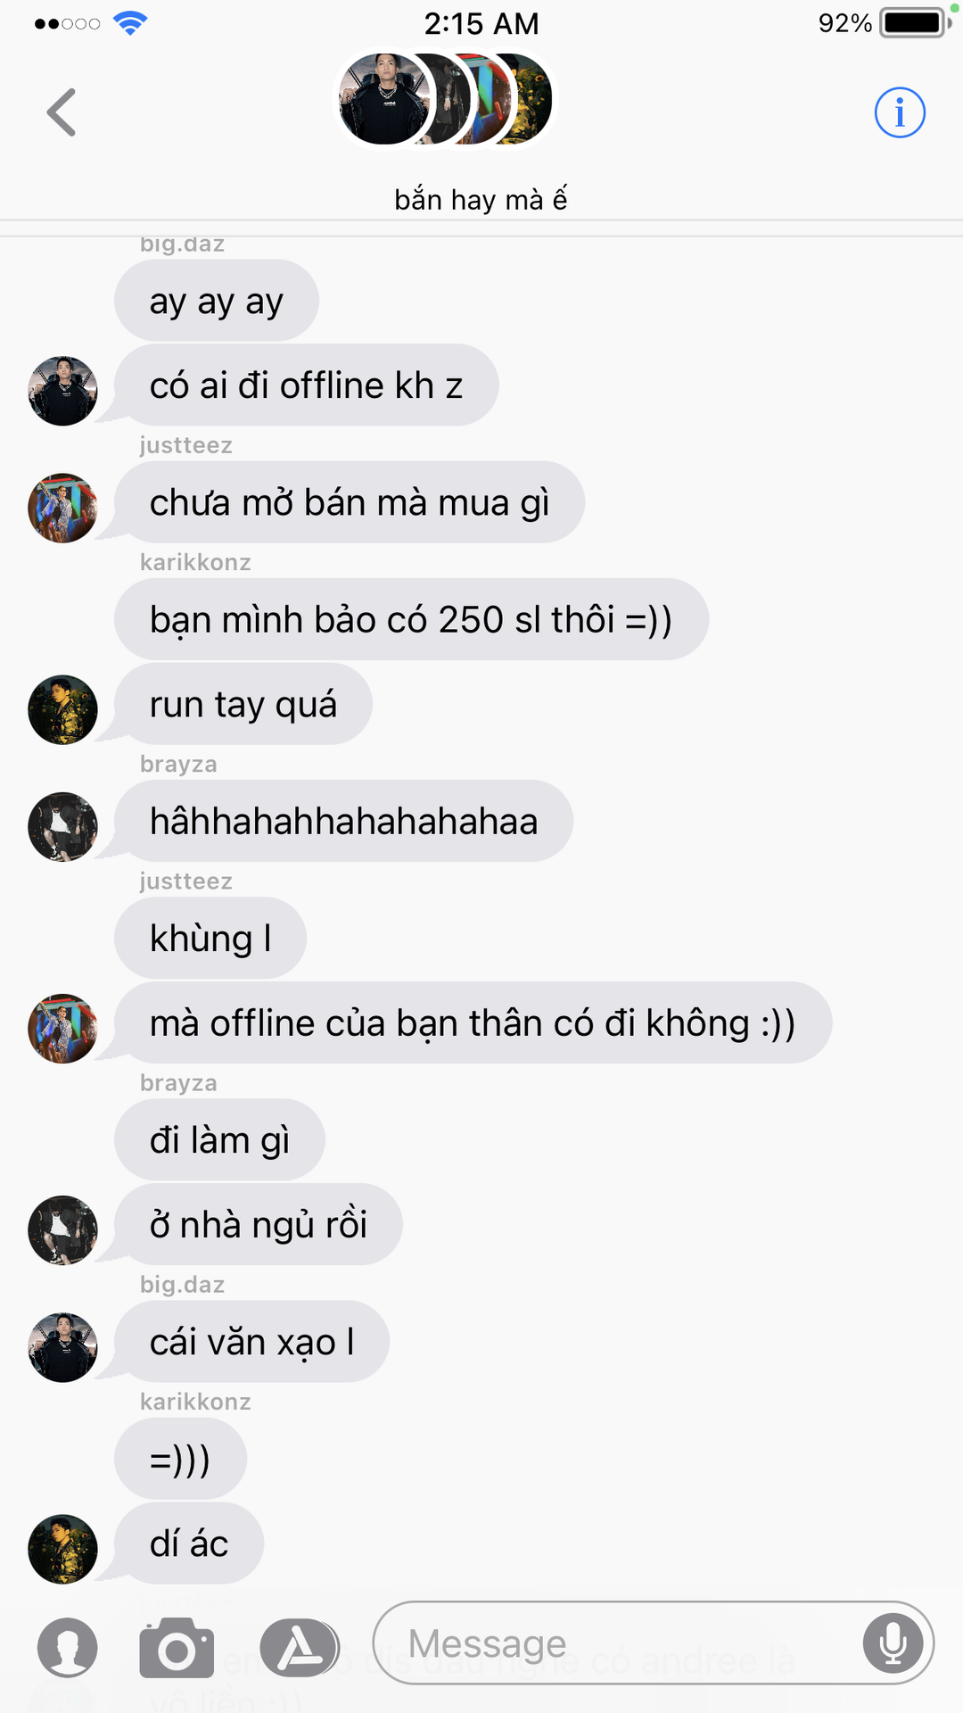The width and height of the screenshot is (963, 1713).
Task: Open the camera icon
Action: point(177,1647)
